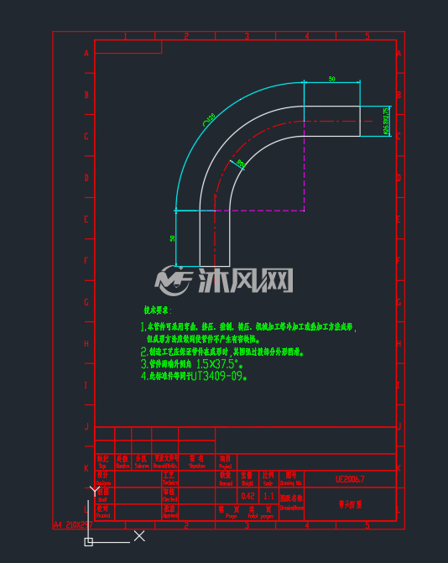Click the "Project" title block cell

coord(226,461)
